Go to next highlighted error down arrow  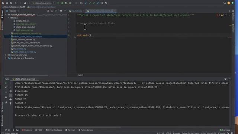tap(229, 15)
